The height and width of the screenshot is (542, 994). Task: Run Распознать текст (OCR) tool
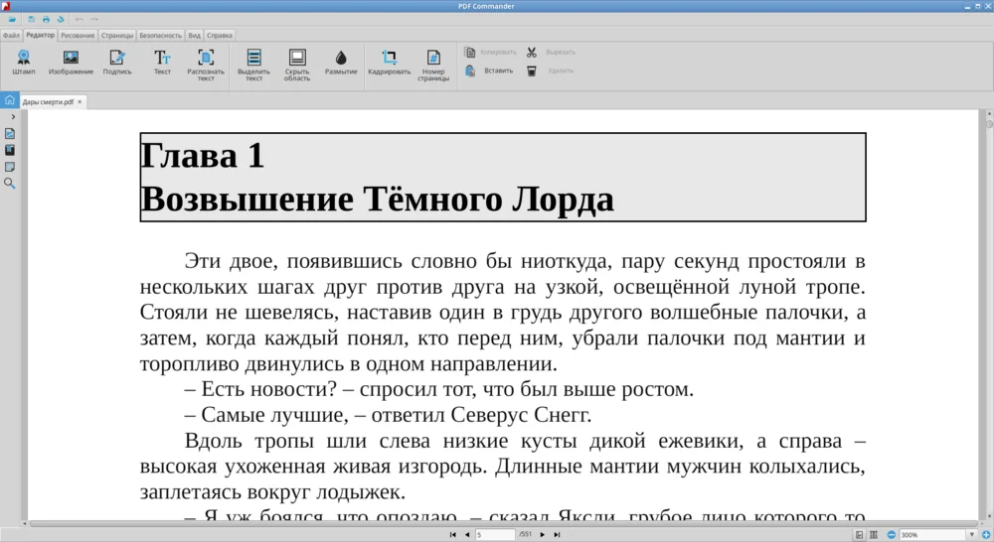pyautogui.click(x=206, y=63)
